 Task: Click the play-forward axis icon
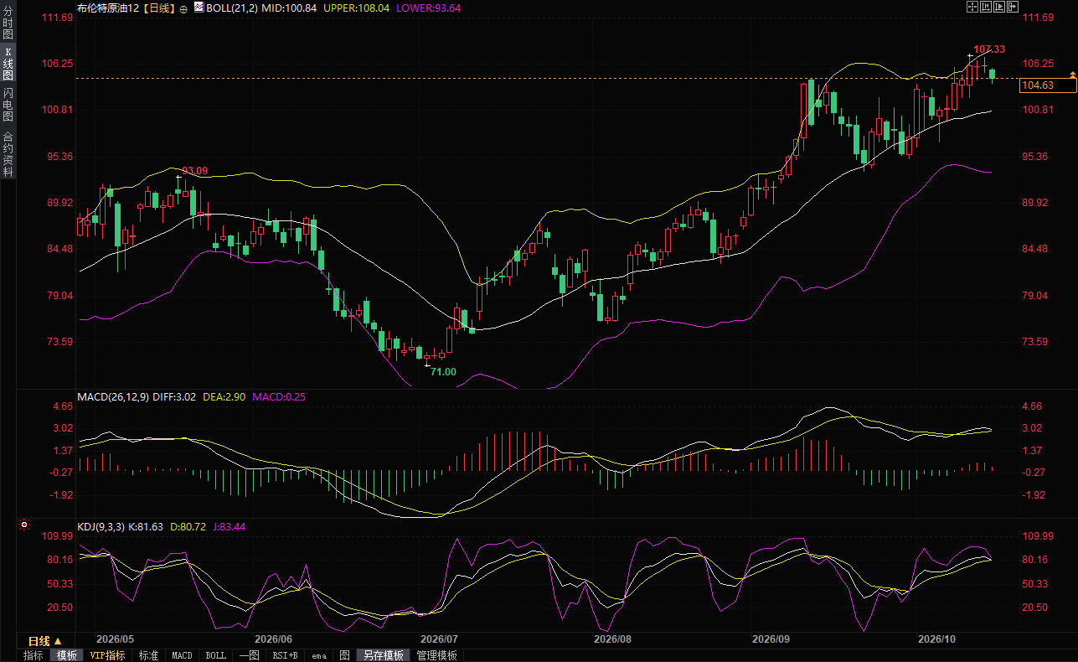point(999,7)
